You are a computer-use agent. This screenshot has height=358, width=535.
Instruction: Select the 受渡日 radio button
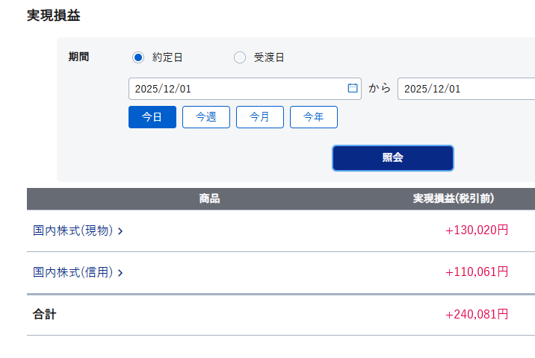240,57
